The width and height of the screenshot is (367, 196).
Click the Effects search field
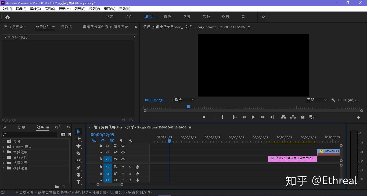pyautogui.click(x=30, y=135)
